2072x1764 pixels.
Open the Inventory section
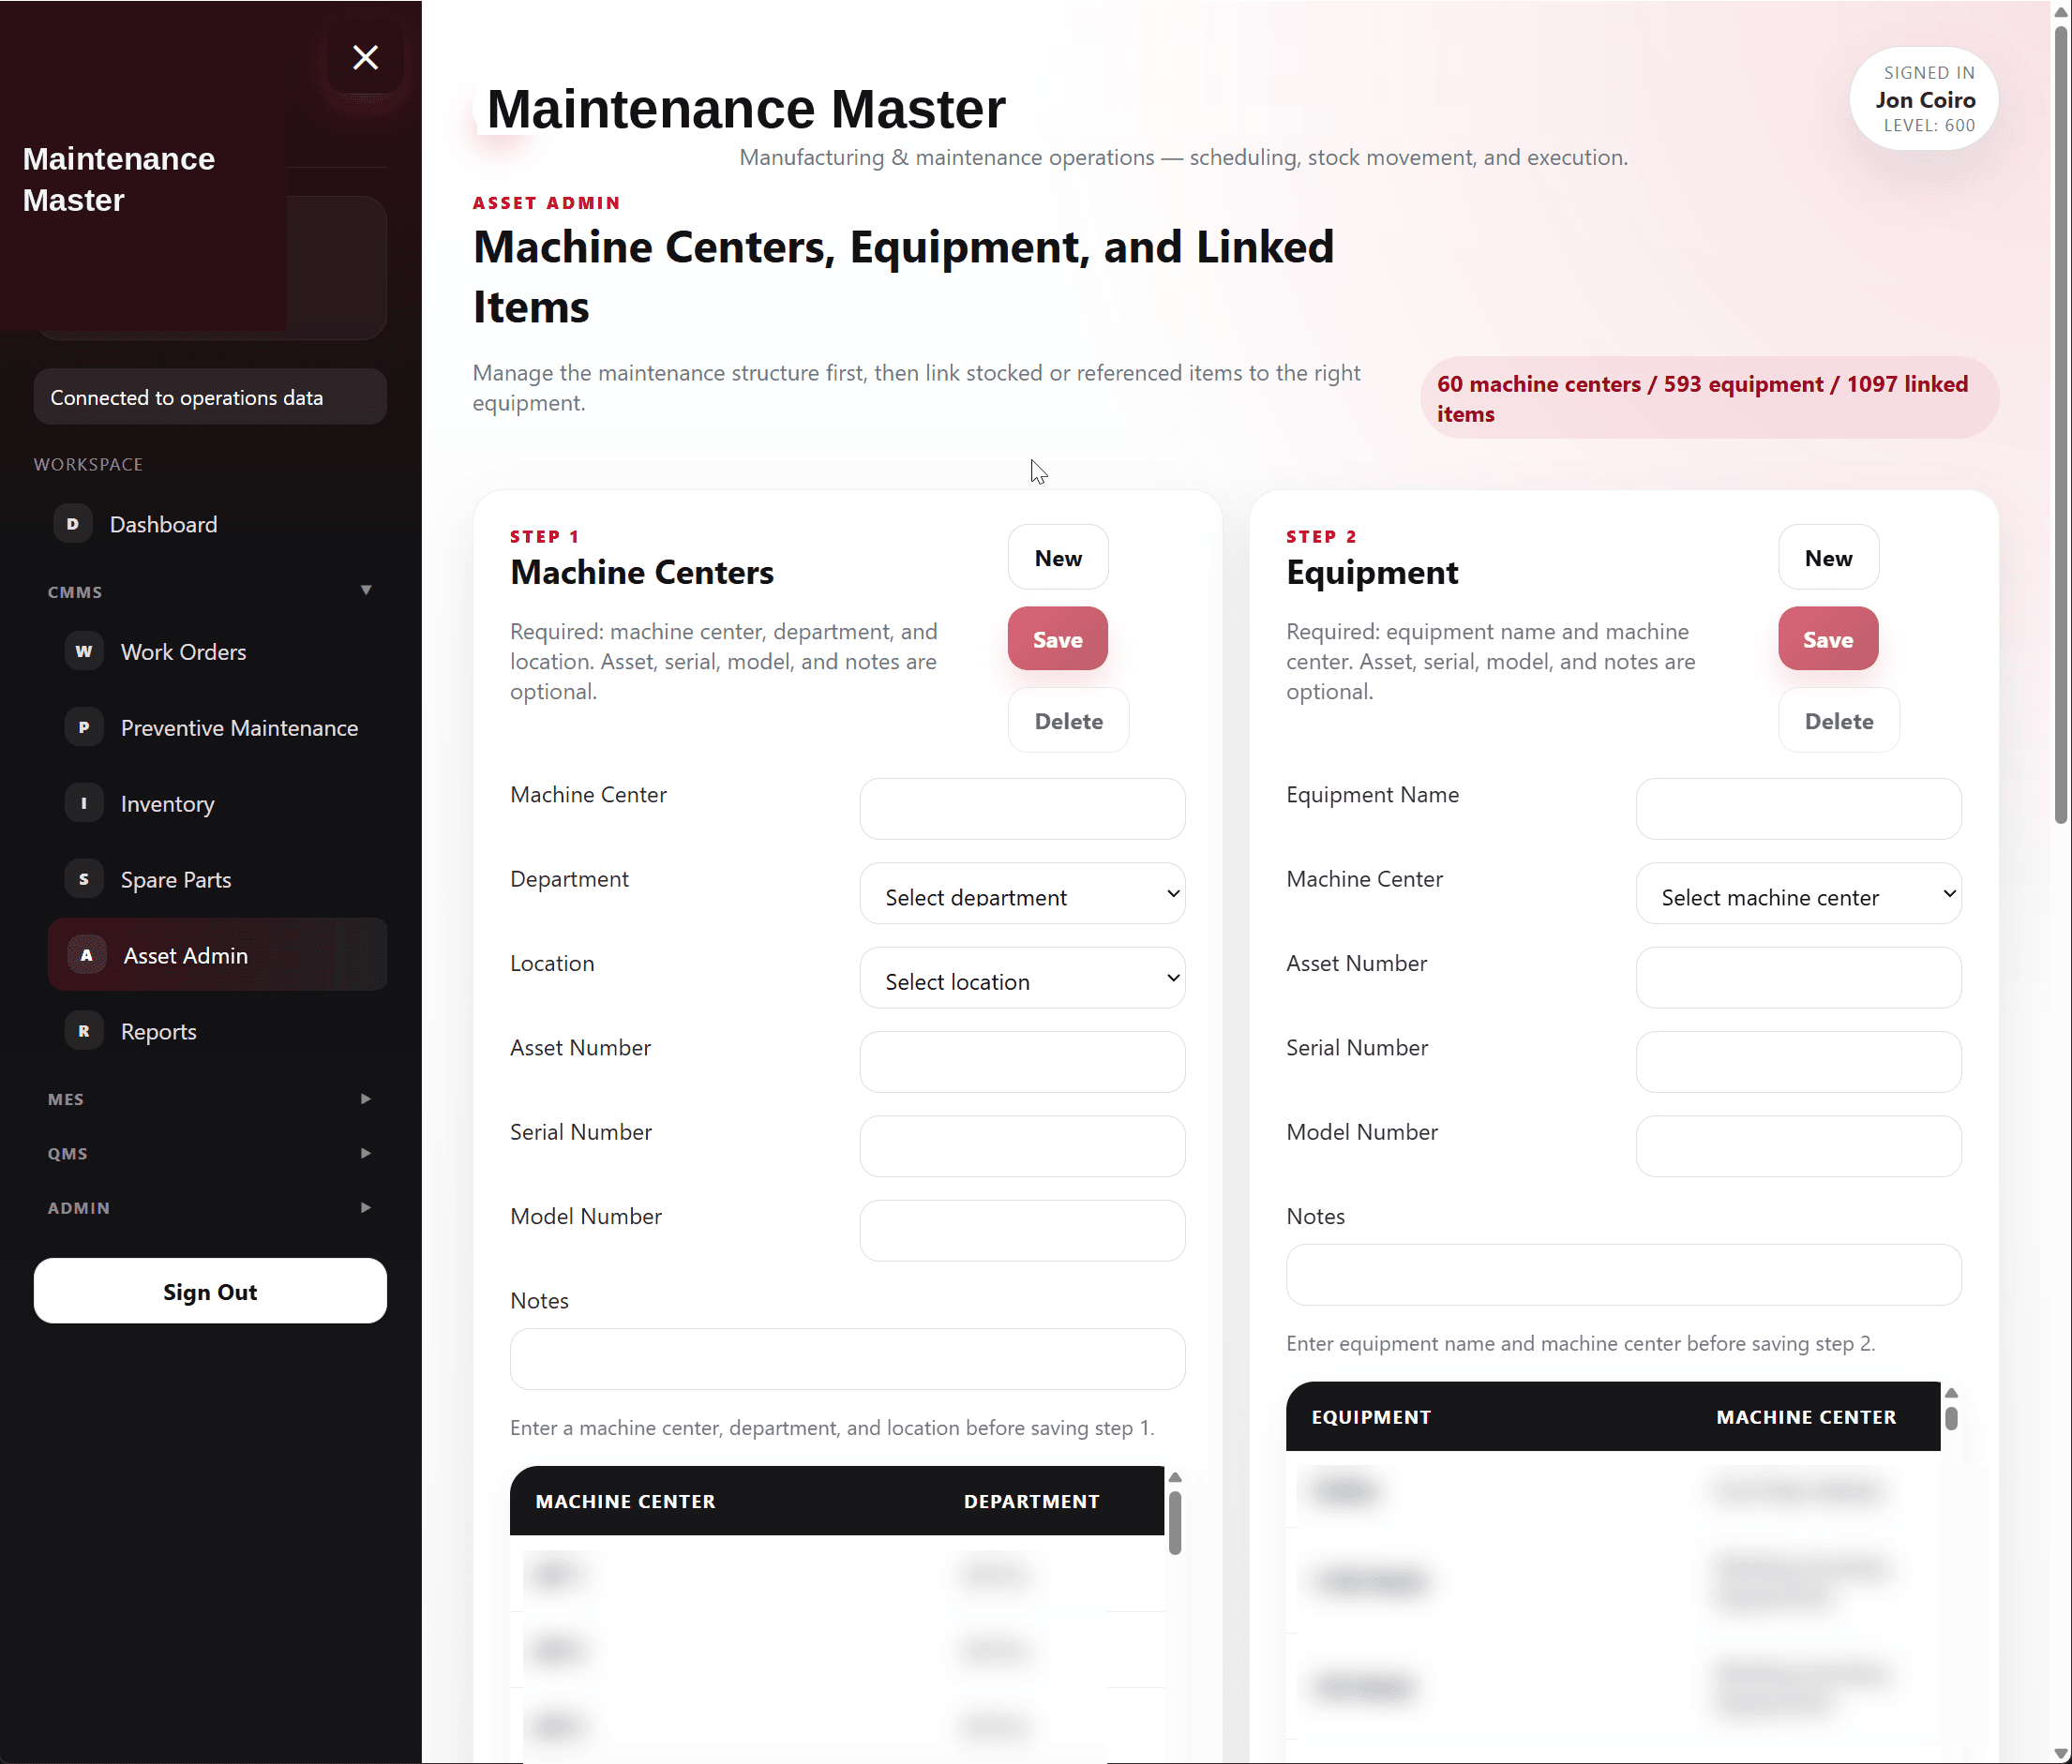click(217, 803)
